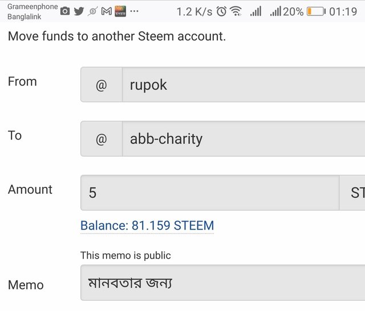Click the Memo field with Bengali text
This screenshot has width=365, height=311.
(x=223, y=283)
